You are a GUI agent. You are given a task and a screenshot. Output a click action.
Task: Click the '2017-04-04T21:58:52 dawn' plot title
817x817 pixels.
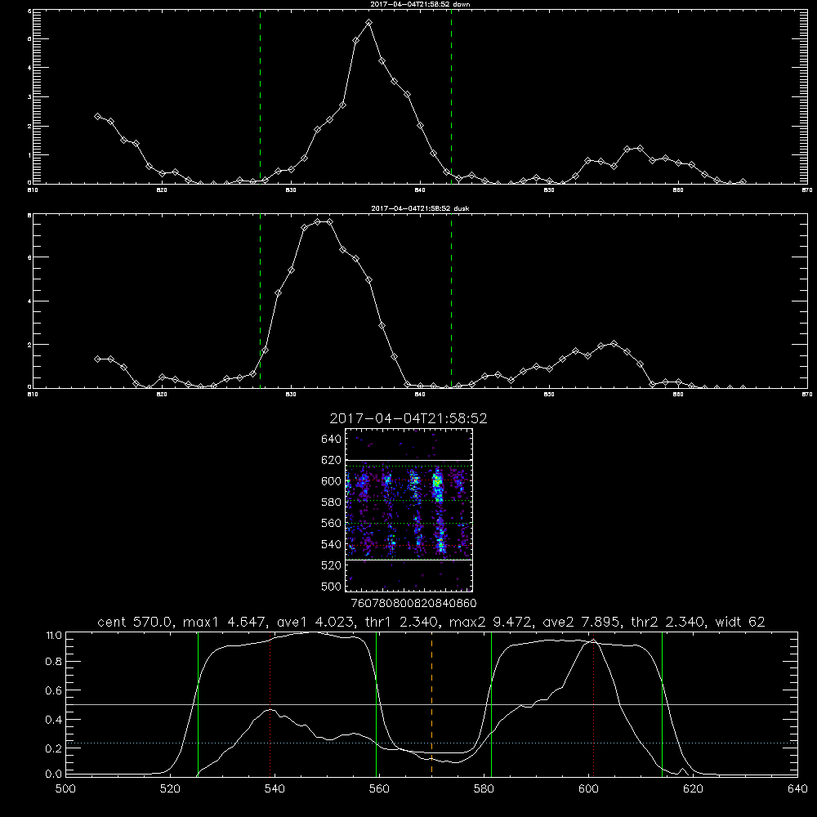pyautogui.click(x=420, y=4)
